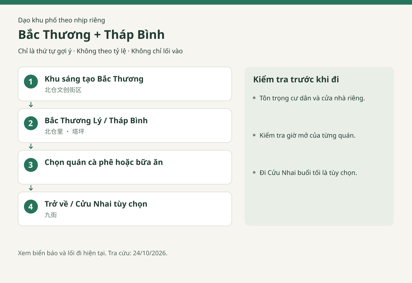This screenshot has height=283, width=412.
Task: Click the step 3 number badge
Action: coord(31,165)
